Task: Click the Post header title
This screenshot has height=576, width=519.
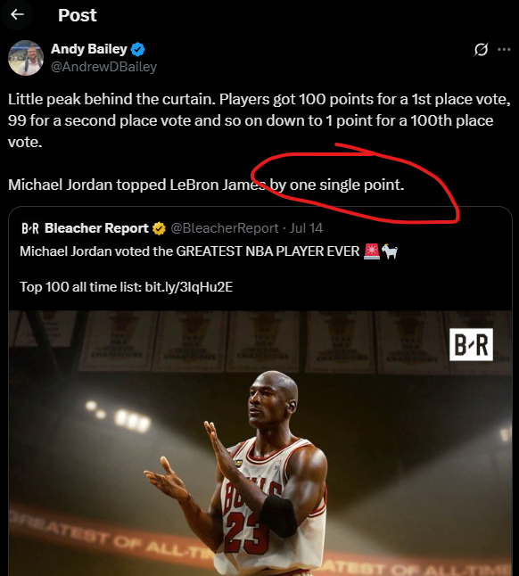Action: pos(77,15)
